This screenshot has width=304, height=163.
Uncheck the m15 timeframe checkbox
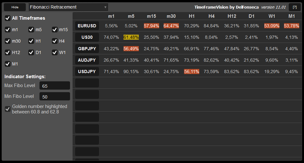(x=55, y=30)
